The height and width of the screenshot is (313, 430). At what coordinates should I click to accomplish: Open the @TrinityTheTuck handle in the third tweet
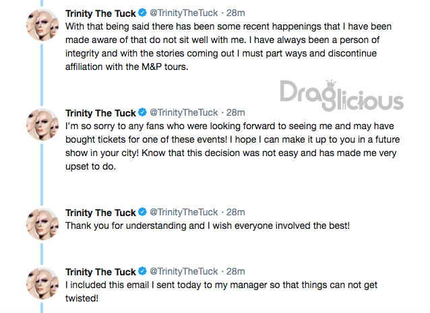(184, 212)
